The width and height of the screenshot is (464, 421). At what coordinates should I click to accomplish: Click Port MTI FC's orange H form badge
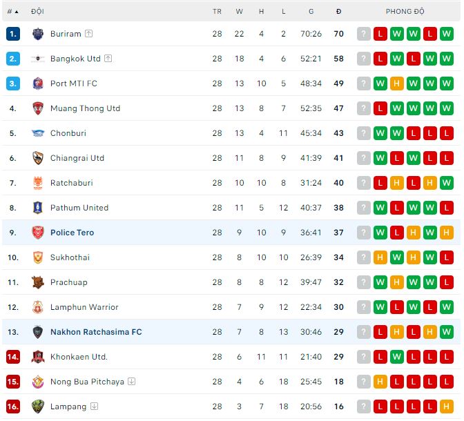pyautogui.click(x=396, y=84)
